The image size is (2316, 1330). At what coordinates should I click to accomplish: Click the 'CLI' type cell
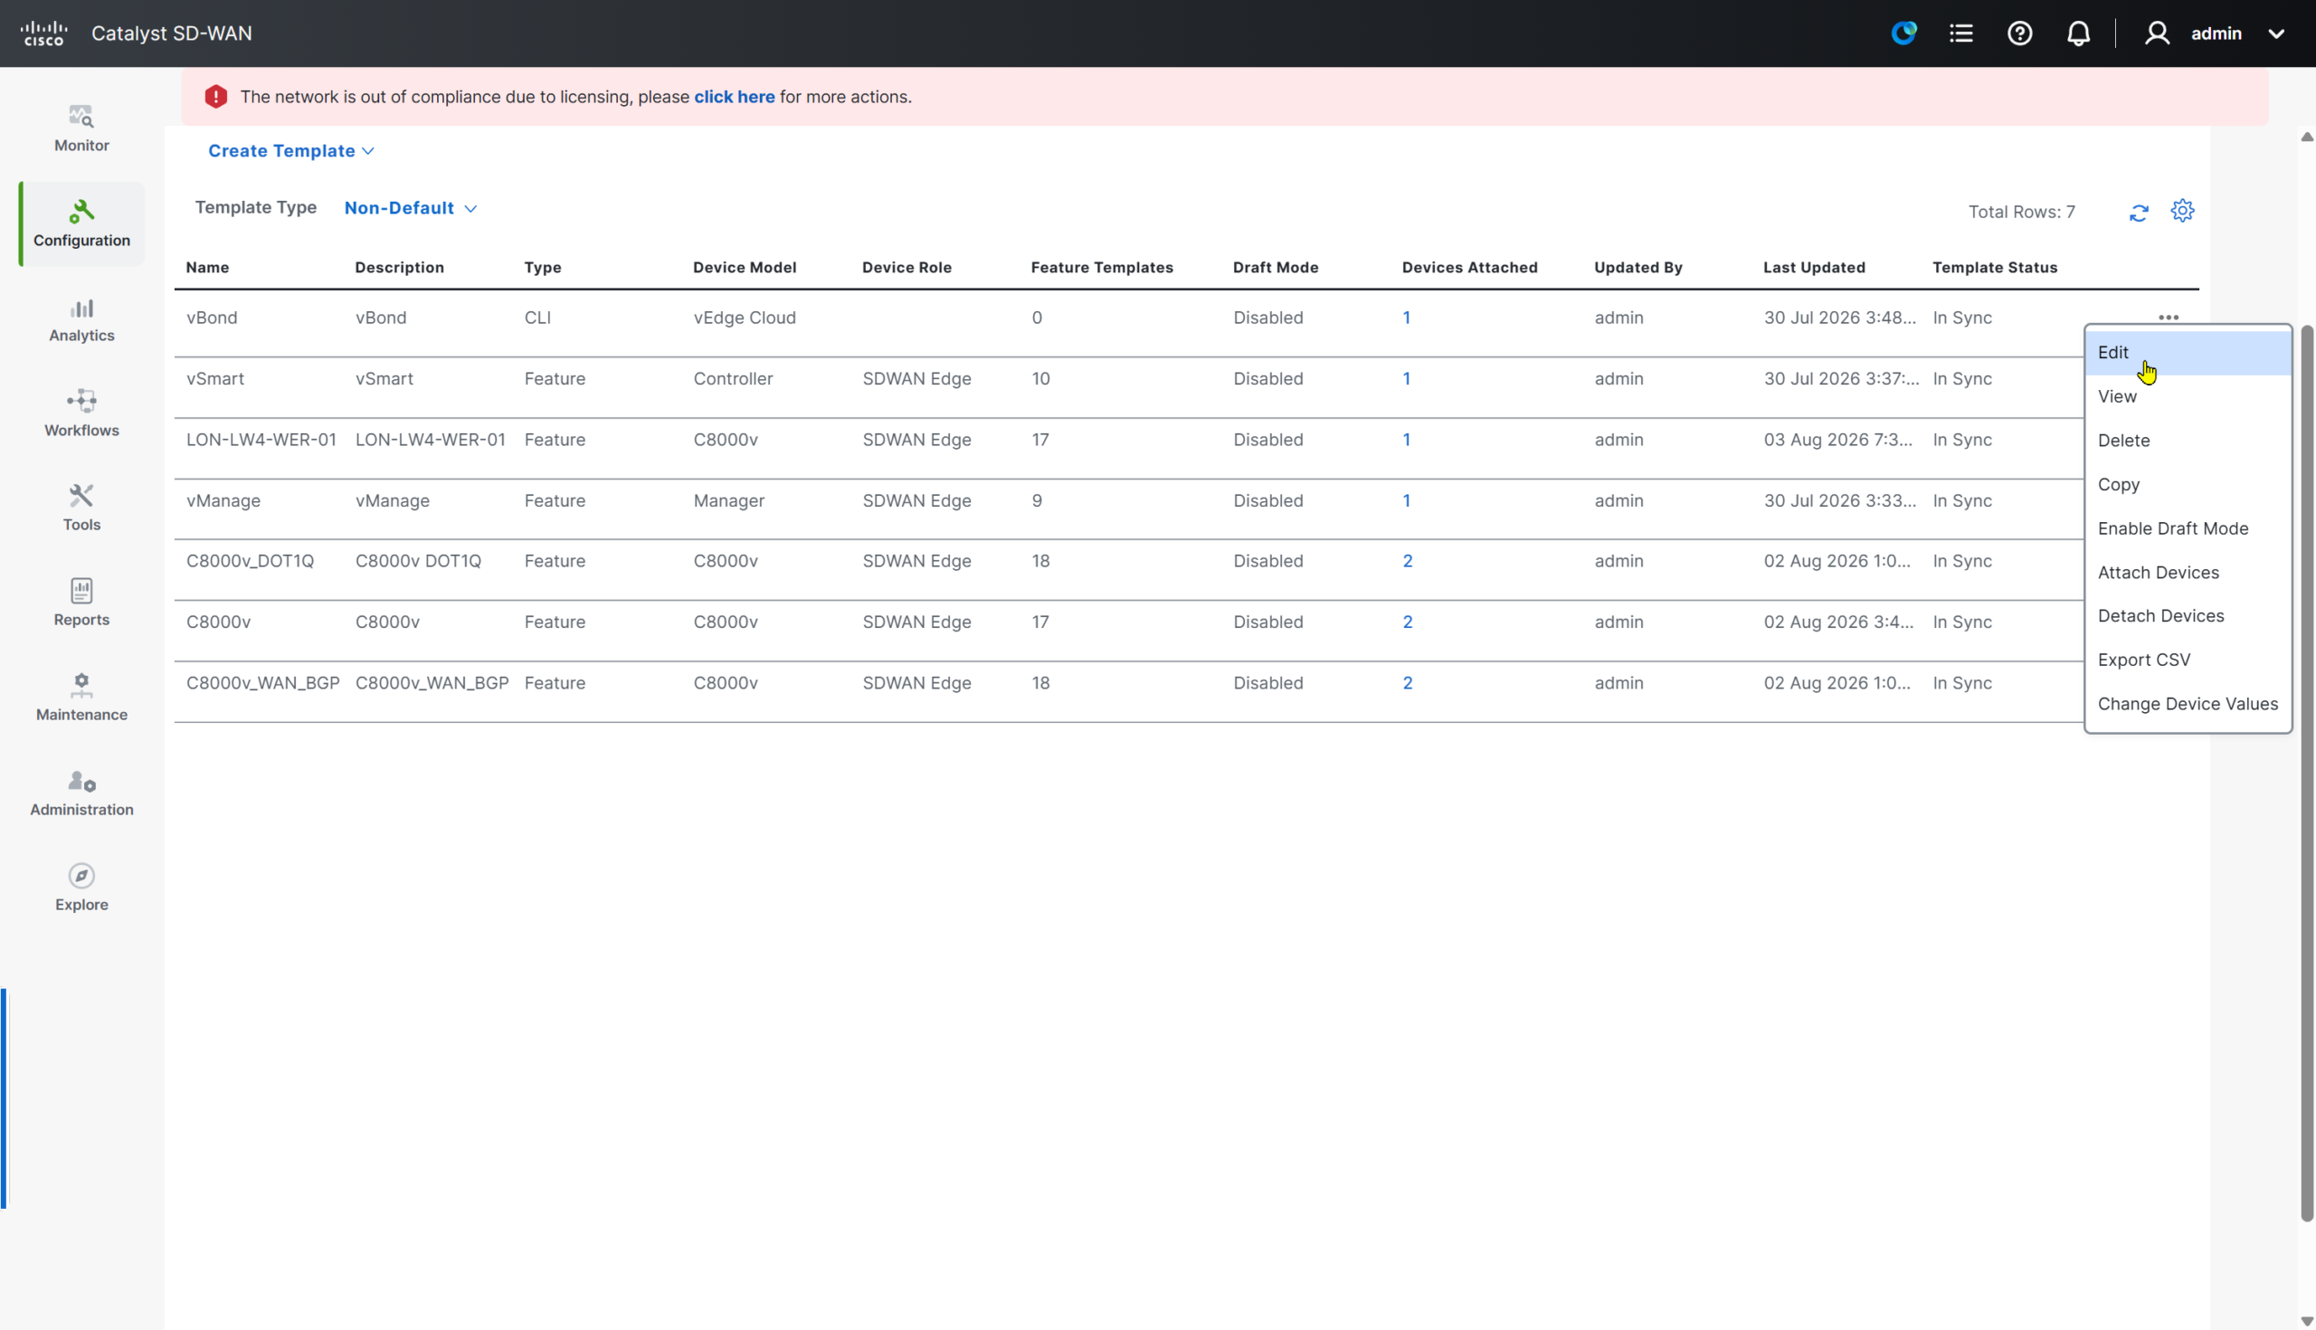(537, 318)
